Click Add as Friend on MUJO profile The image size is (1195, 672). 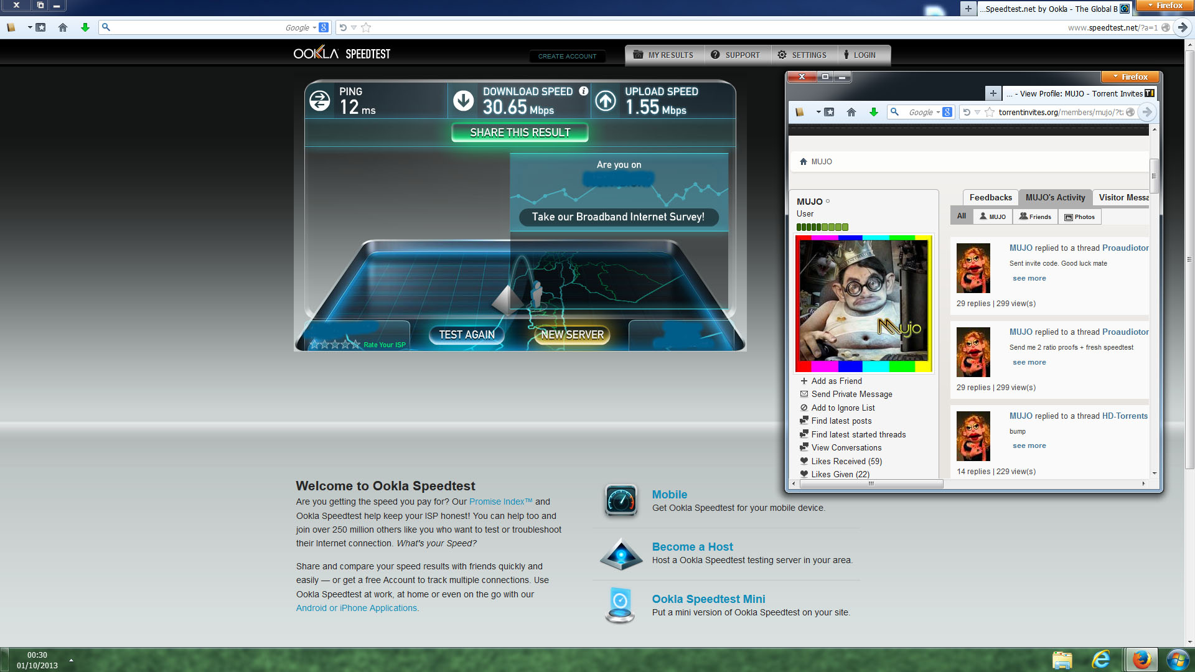[x=836, y=381]
